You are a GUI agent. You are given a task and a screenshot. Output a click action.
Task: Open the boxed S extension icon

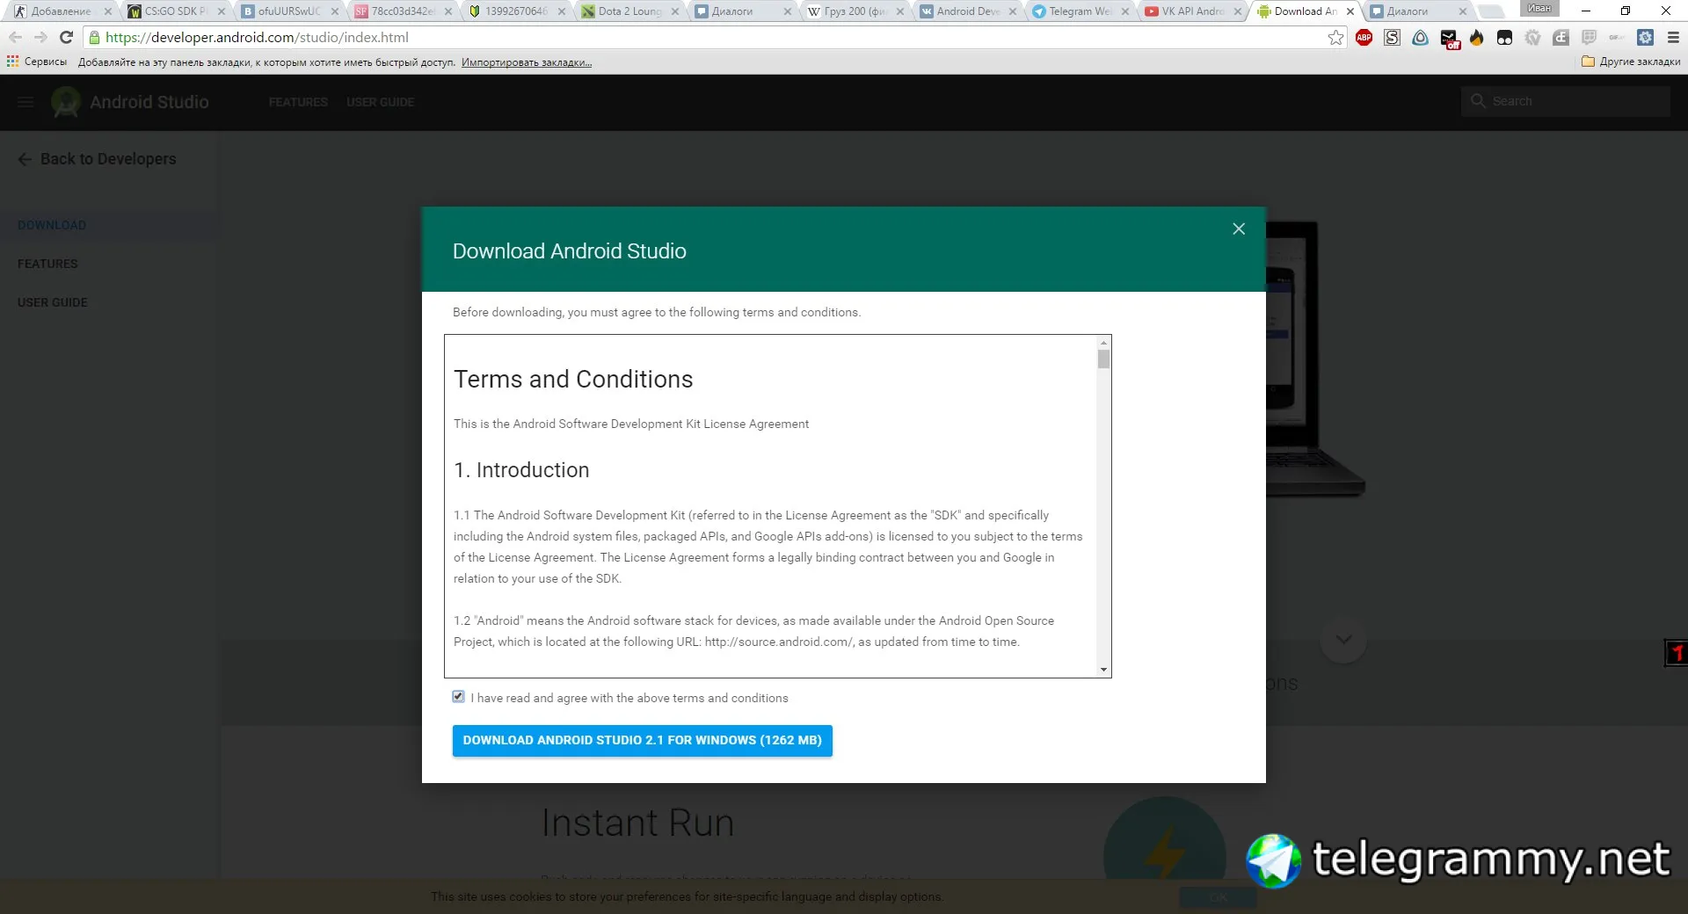(x=1393, y=38)
